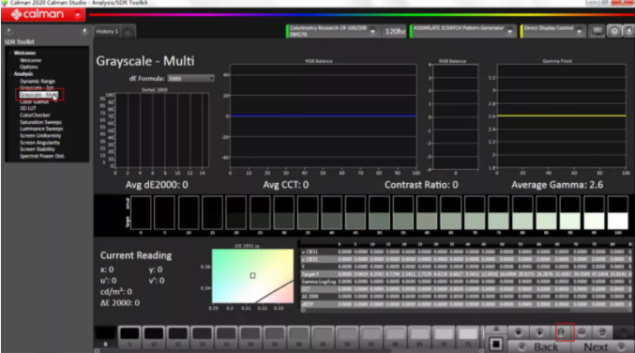Collapse the Welcome tree section
This screenshot has height=353, width=635.
point(10,54)
